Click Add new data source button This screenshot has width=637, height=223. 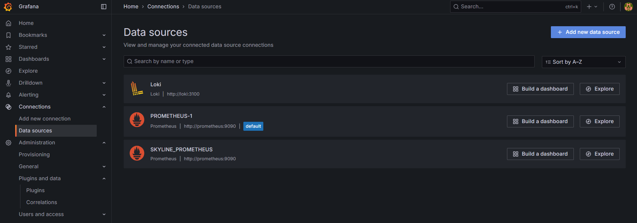pos(588,32)
